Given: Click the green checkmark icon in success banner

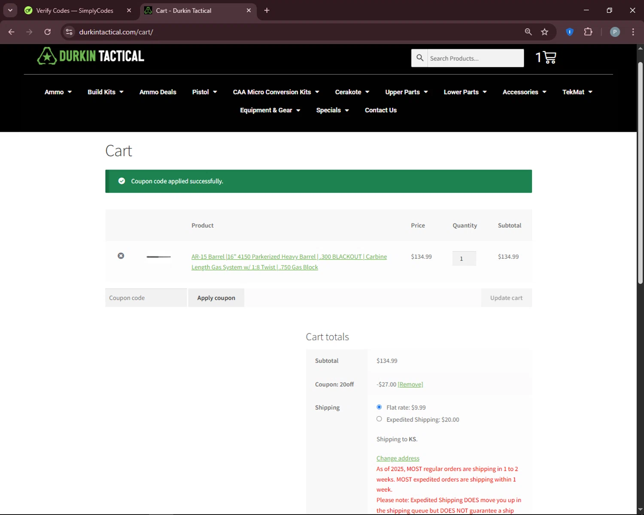Looking at the screenshot, I should pos(122,181).
